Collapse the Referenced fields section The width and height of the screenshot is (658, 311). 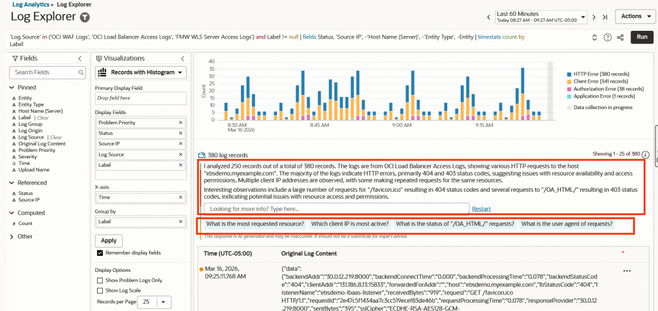pos(12,183)
